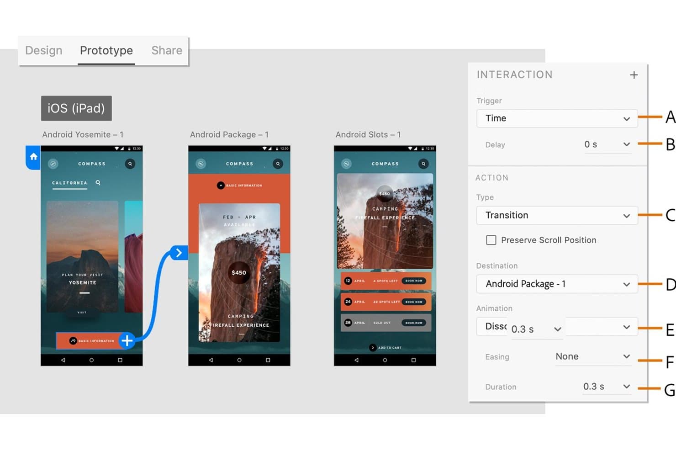This screenshot has width=676, height=451.
Task: Select the "Android Slots – 1" artboard title
Action: pyautogui.click(x=368, y=134)
